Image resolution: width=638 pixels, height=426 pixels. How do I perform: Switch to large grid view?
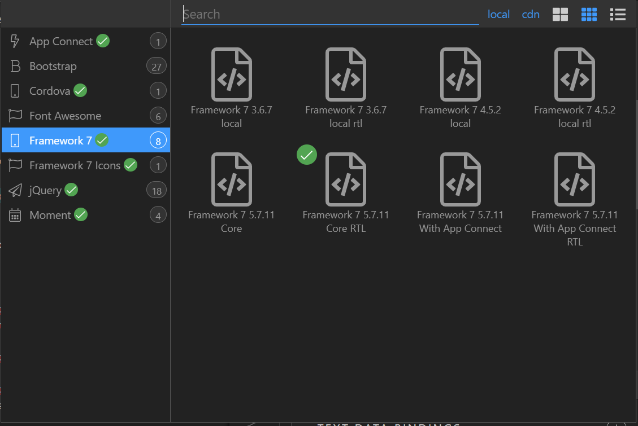pos(560,15)
